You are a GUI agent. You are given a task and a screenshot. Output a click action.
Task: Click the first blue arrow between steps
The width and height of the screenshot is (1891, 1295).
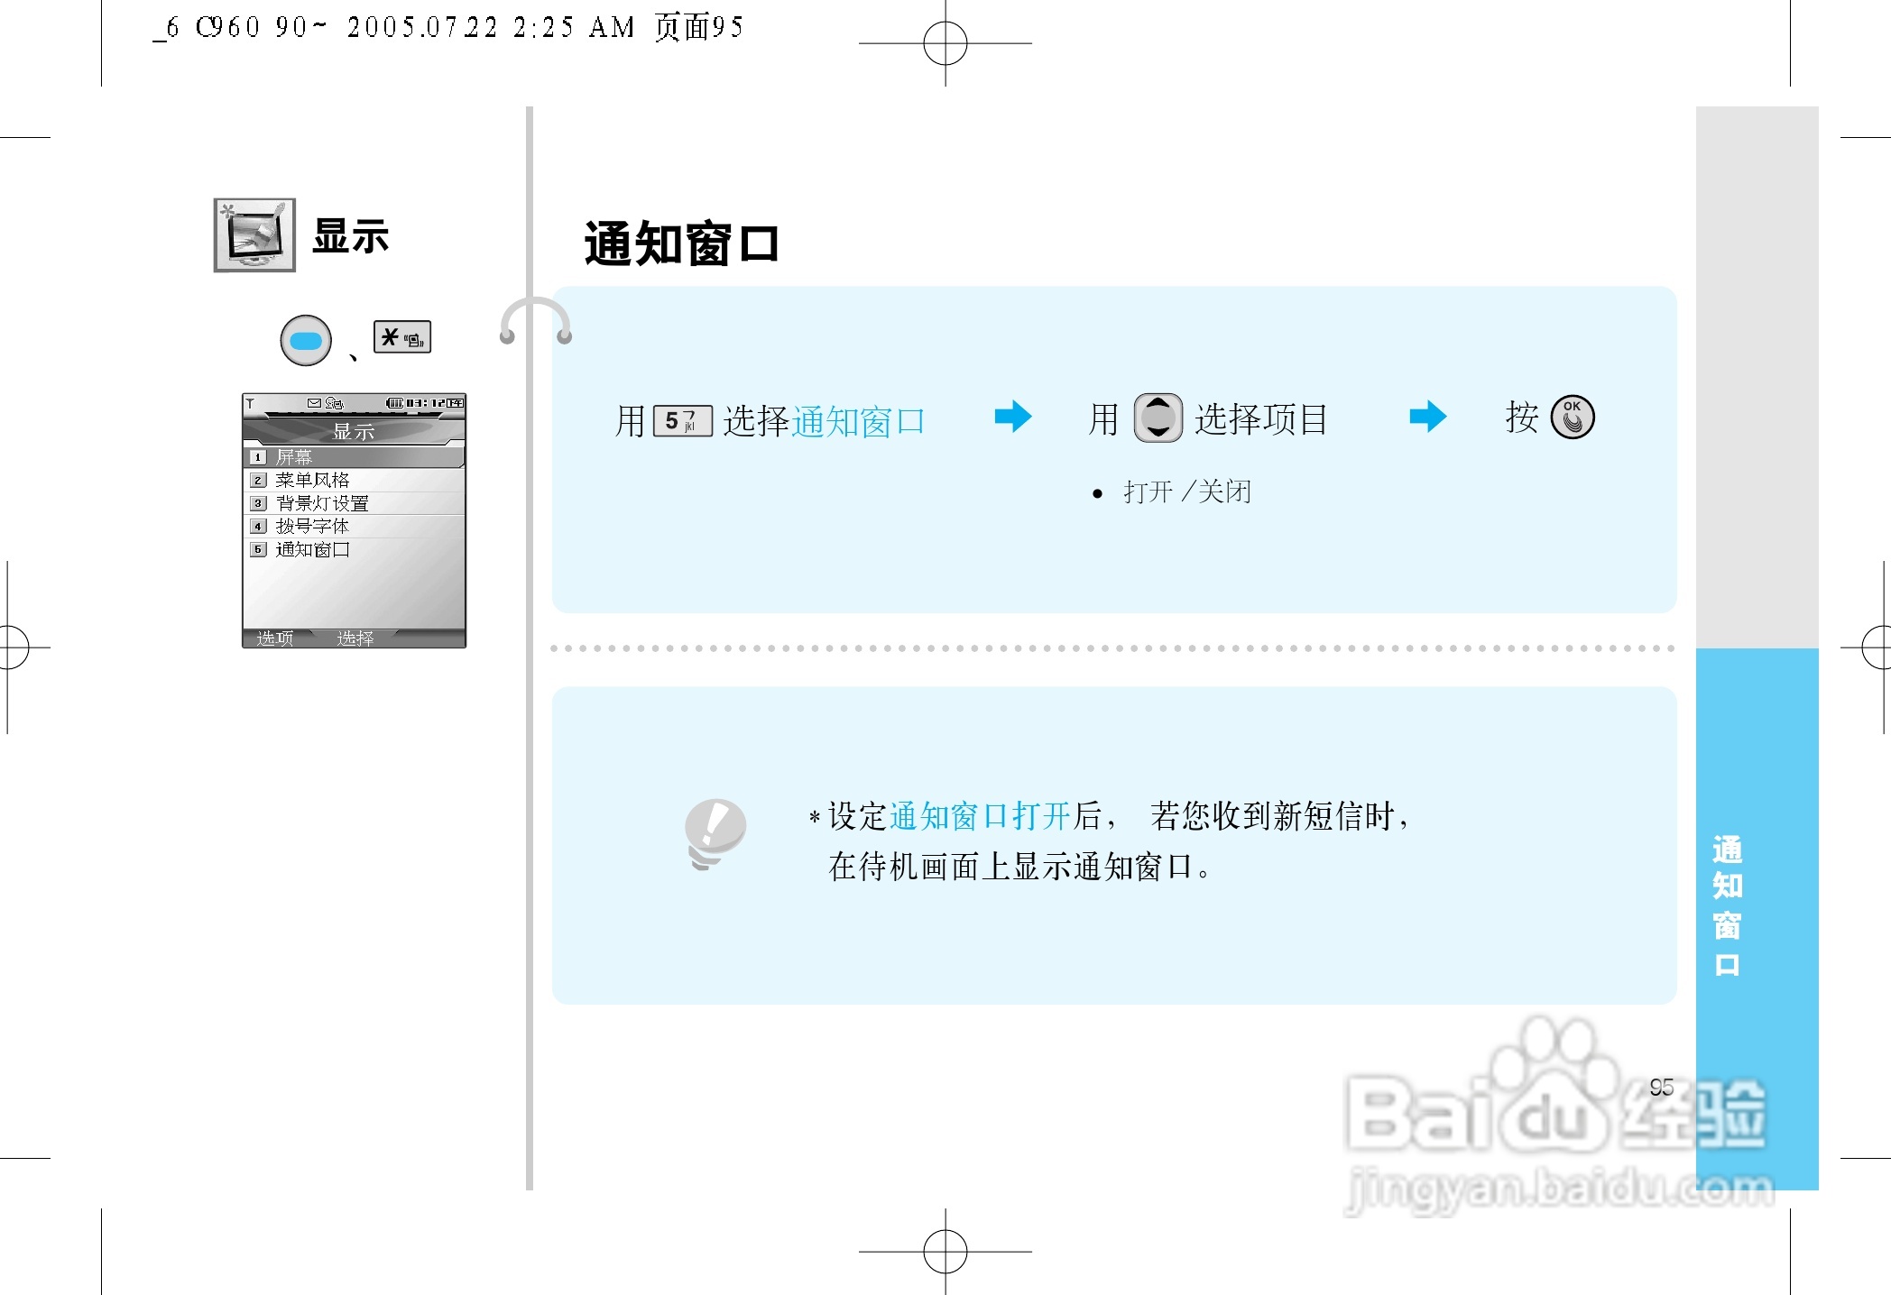pos(1012,417)
